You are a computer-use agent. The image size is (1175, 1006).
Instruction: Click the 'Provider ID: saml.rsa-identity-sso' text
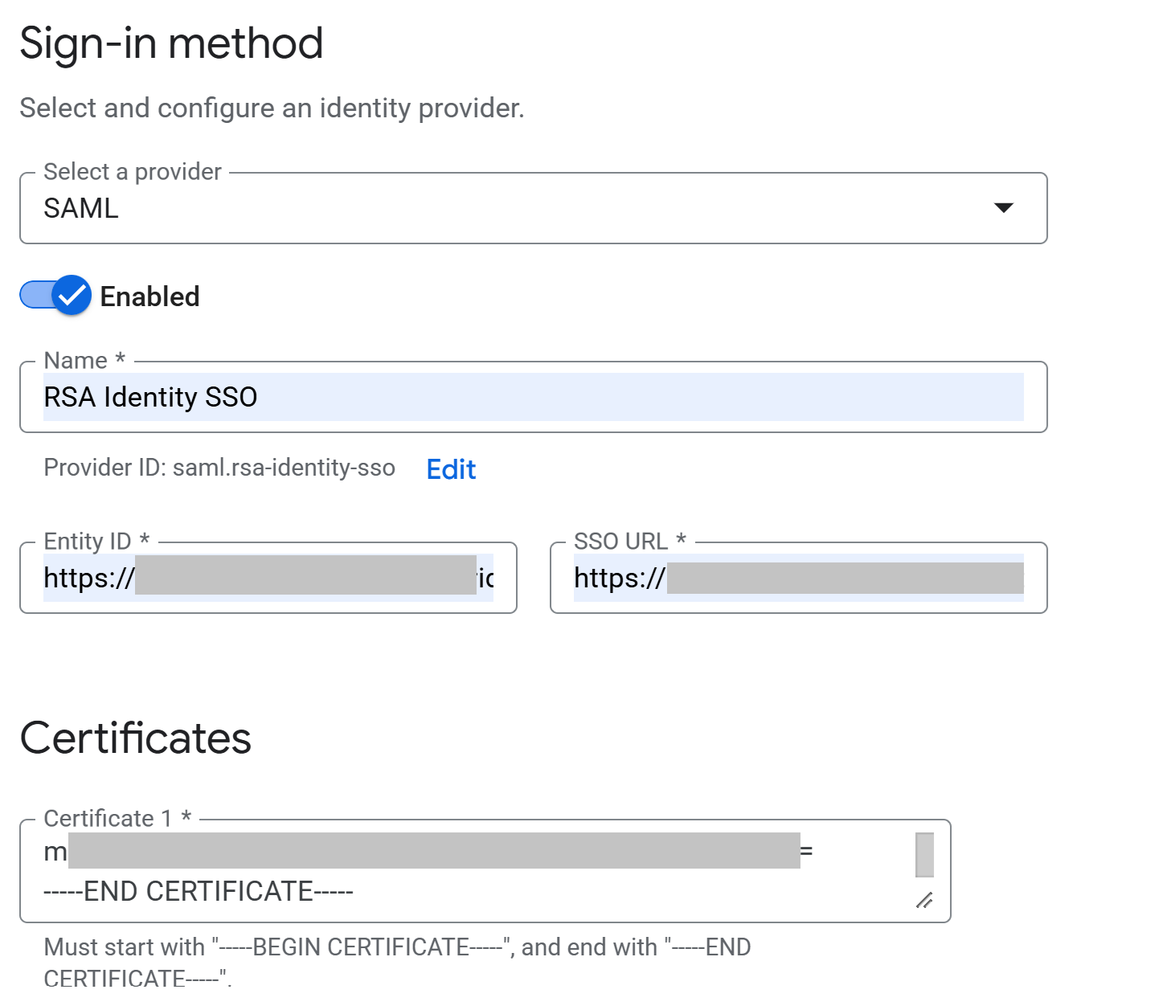pyautogui.click(x=219, y=468)
